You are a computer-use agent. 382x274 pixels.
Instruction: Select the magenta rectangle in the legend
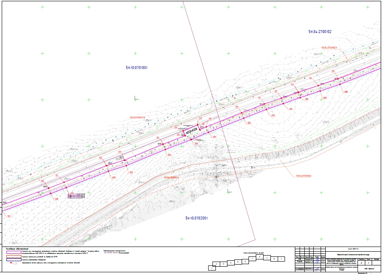point(14,252)
